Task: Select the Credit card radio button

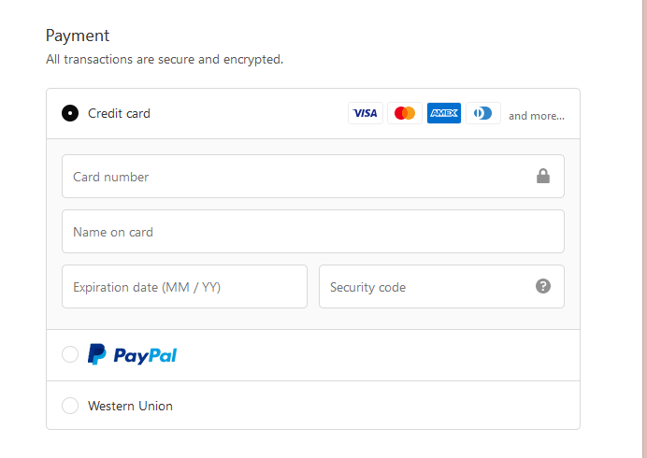Action: tap(70, 113)
